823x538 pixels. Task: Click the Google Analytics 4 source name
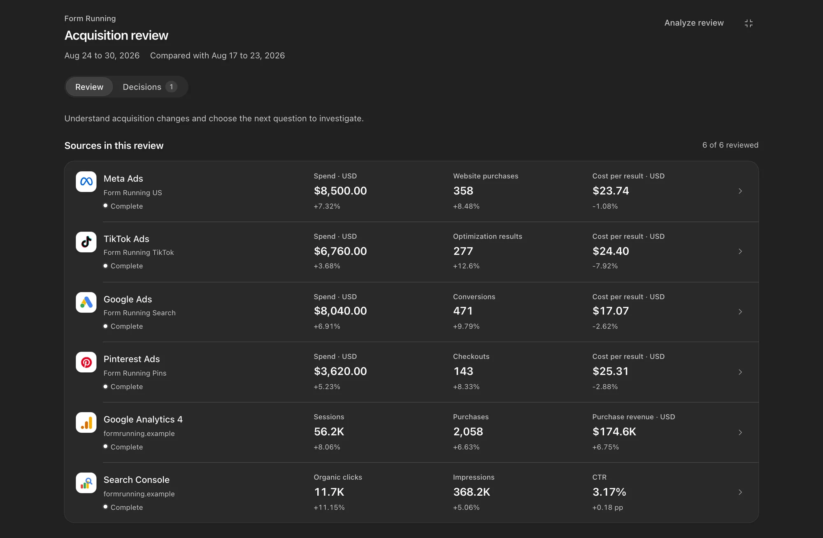pos(143,420)
